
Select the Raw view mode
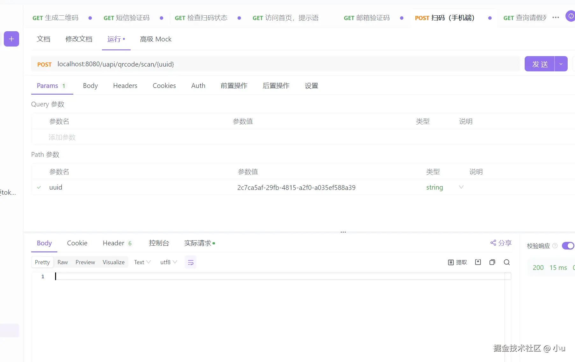pos(63,262)
